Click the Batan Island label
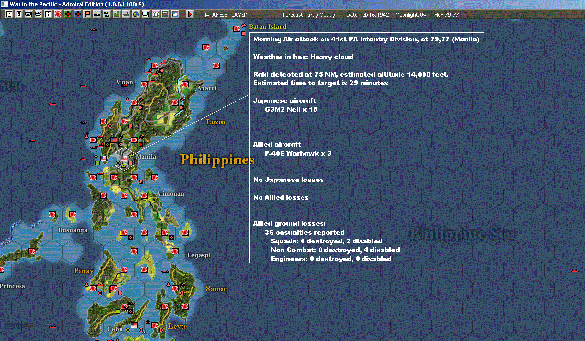585x341 pixels. 267,26
